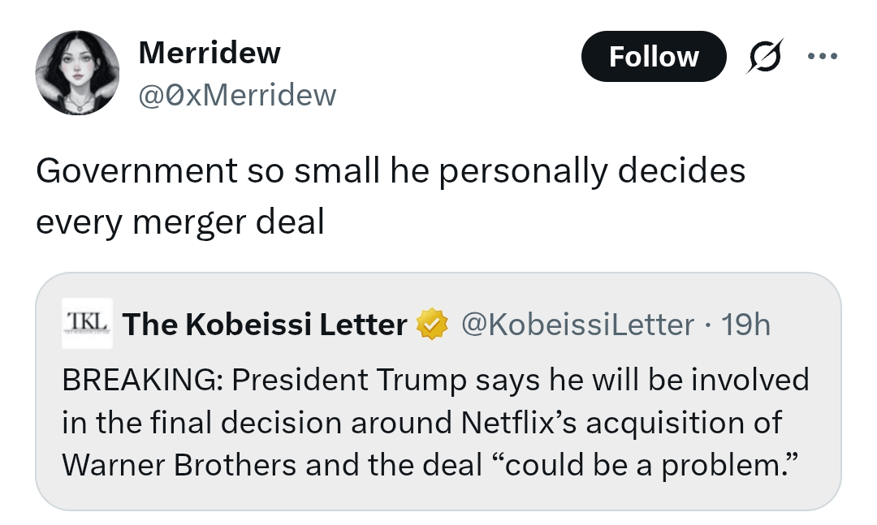Viewport: 877px width, 525px height.
Task: Click the gold verified badge
Action: point(432,325)
